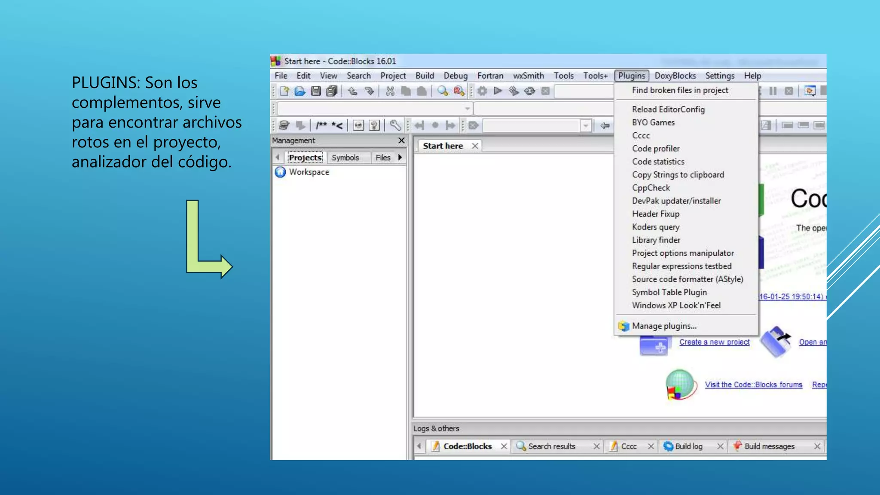Click the Build and run icon
Screen dimensions: 880x495
[514, 91]
